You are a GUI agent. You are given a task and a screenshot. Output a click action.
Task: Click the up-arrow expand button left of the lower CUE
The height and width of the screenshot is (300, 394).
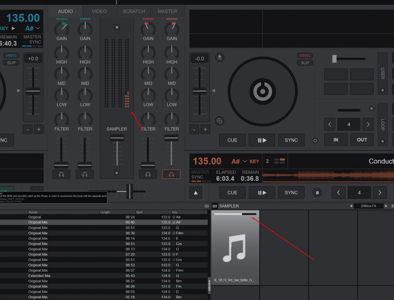tap(196, 192)
